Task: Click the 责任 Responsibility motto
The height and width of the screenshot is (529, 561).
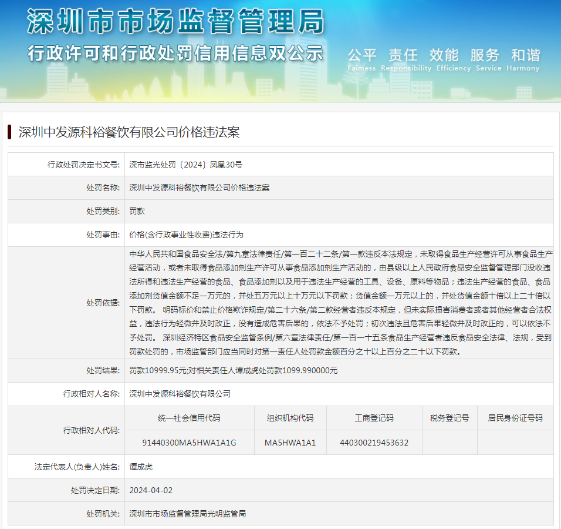Action: [x=406, y=59]
